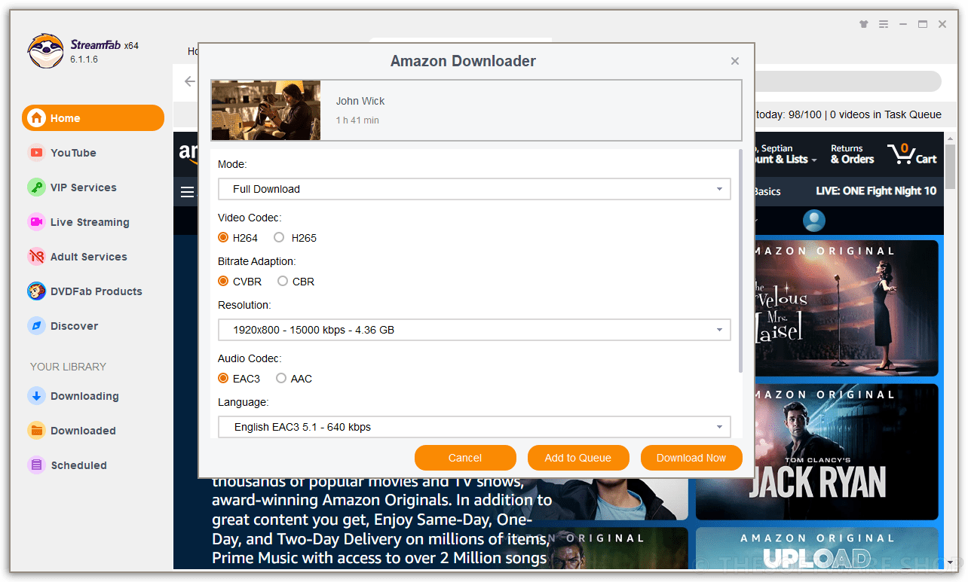Click Add to Queue button
The height and width of the screenshot is (582, 968).
point(578,458)
